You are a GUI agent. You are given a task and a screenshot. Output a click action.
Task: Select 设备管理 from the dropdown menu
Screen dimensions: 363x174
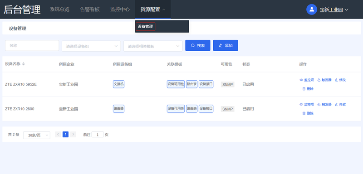(x=145, y=27)
